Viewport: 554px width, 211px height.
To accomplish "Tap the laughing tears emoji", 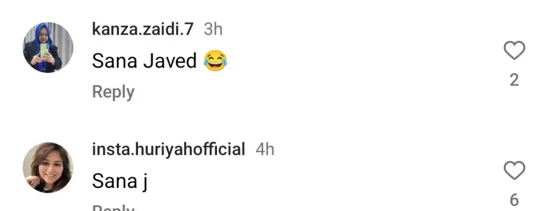I will tap(215, 61).
